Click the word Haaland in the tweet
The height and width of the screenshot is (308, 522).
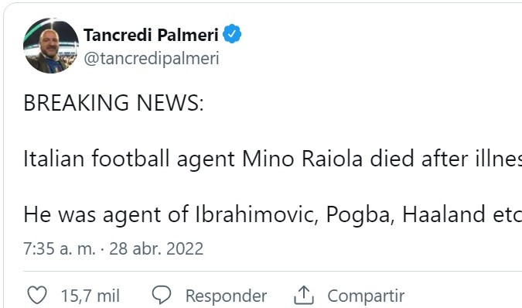click(x=444, y=214)
